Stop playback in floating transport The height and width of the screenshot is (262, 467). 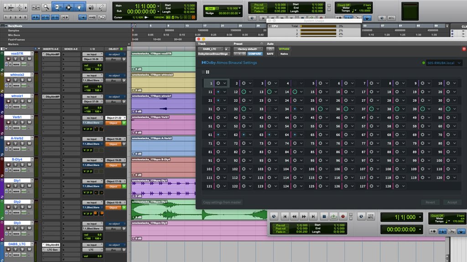pyautogui.click(x=324, y=217)
